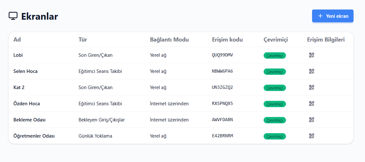Click the plus icon in Yeni ekran

pos(320,16)
